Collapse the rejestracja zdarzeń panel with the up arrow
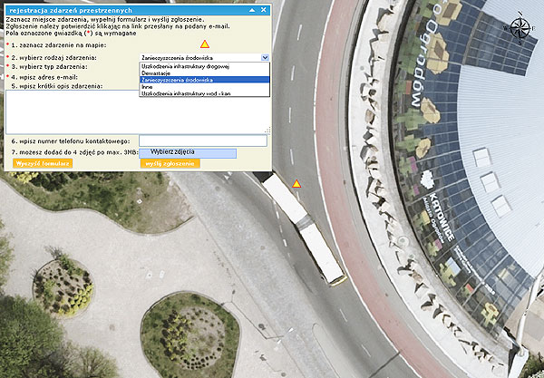The height and width of the screenshot is (378, 544). pyautogui.click(x=252, y=10)
